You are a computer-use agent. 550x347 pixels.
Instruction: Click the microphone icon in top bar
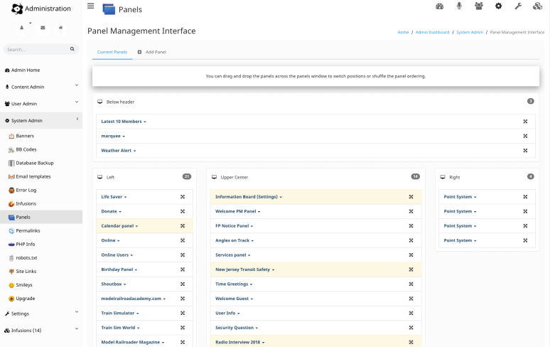[459, 6]
